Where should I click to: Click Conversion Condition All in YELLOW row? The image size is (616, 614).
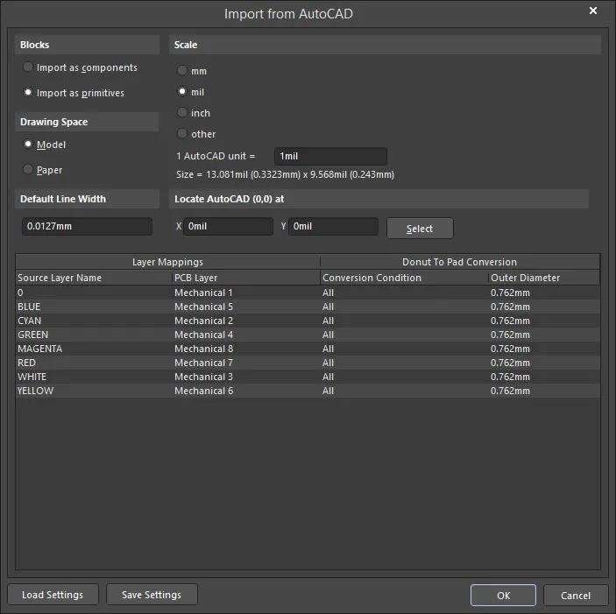coord(404,391)
